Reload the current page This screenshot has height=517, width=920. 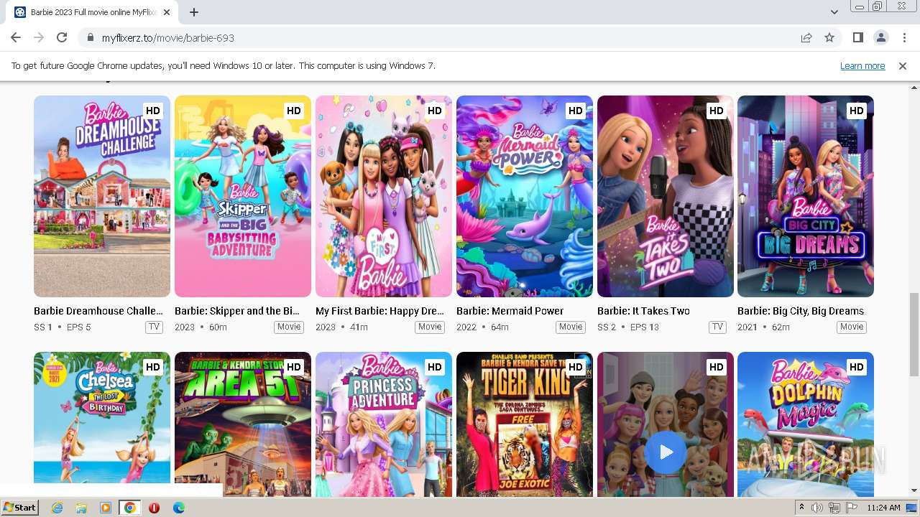62,37
